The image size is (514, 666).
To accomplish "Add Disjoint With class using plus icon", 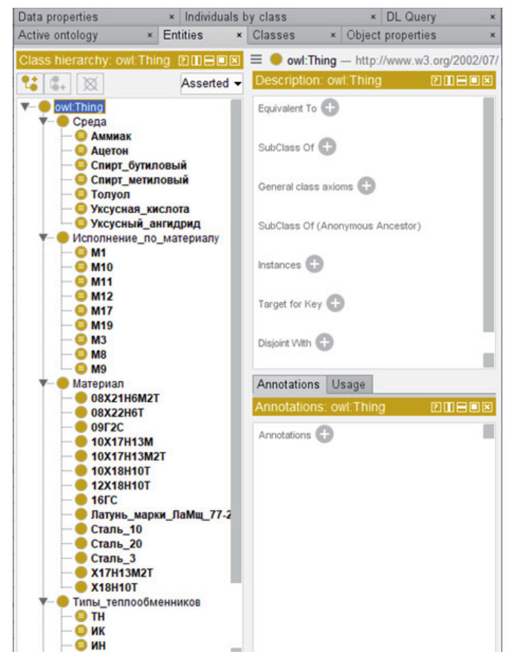I will [324, 342].
